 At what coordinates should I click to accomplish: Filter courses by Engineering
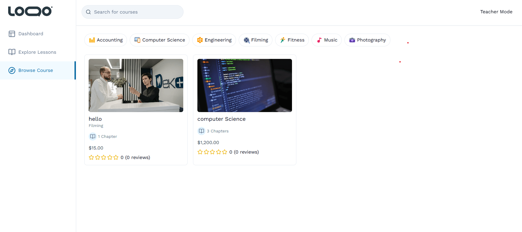tap(214, 40)
